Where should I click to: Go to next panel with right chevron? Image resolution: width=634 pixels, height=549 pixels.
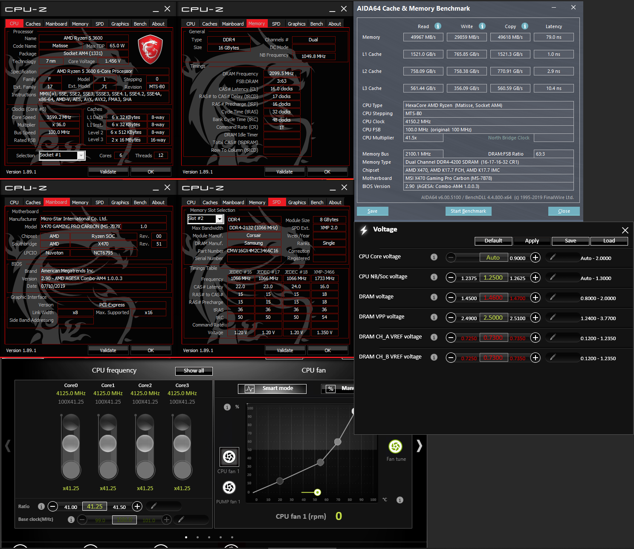click(x=419, y=446)
